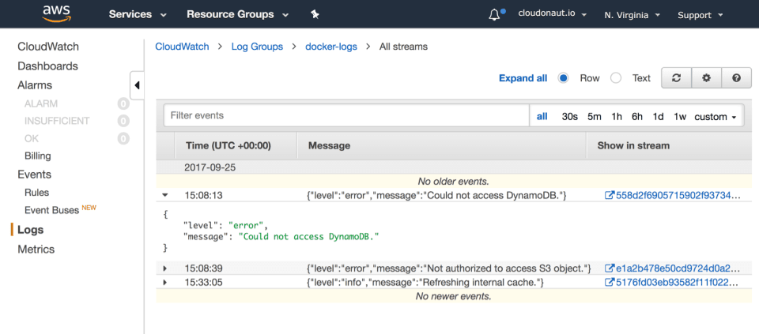The height and width of the screenshot is (334, 759).
Task: Collapse the expanded 15:08:13 log event
Action: click(165, 195)
